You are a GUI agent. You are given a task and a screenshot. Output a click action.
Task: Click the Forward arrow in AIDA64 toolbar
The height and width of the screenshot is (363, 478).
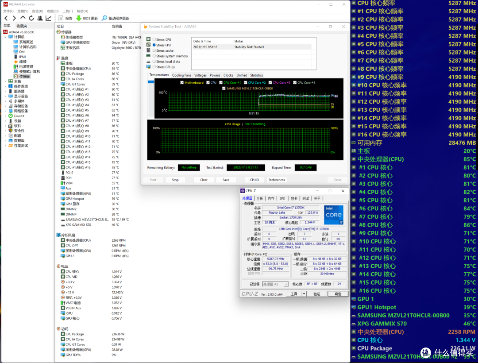tap(14, 18)
